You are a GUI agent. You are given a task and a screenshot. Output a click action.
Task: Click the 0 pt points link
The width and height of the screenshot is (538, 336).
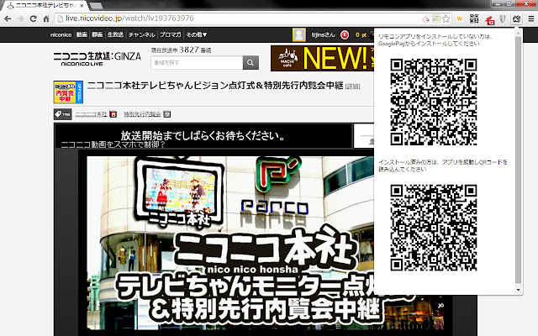[361, 35]
